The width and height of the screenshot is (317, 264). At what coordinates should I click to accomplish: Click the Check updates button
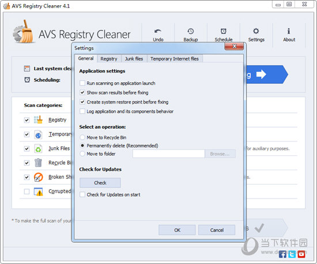(x=100, y=183)
